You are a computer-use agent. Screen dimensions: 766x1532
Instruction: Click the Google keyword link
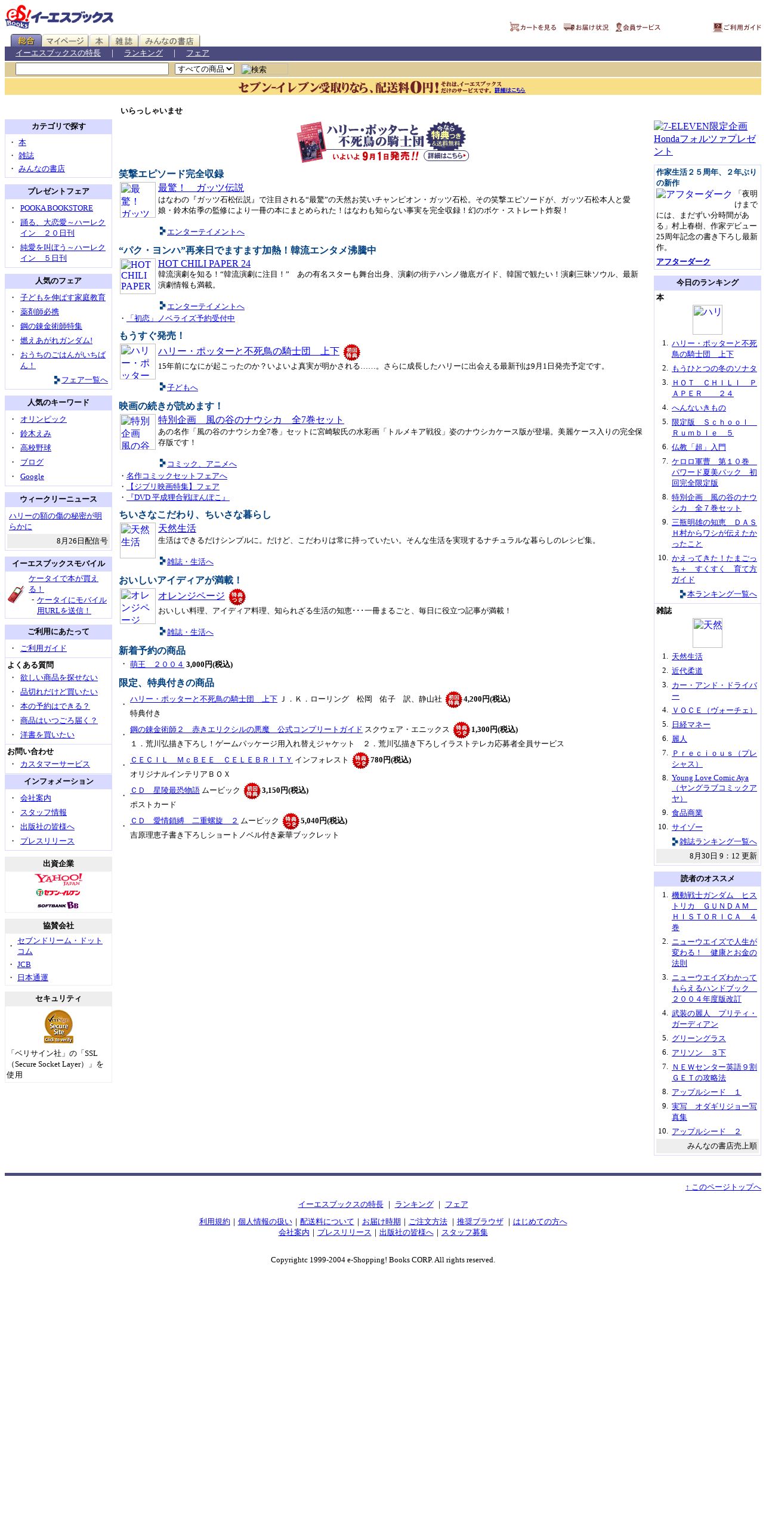[x=32, y=477]
